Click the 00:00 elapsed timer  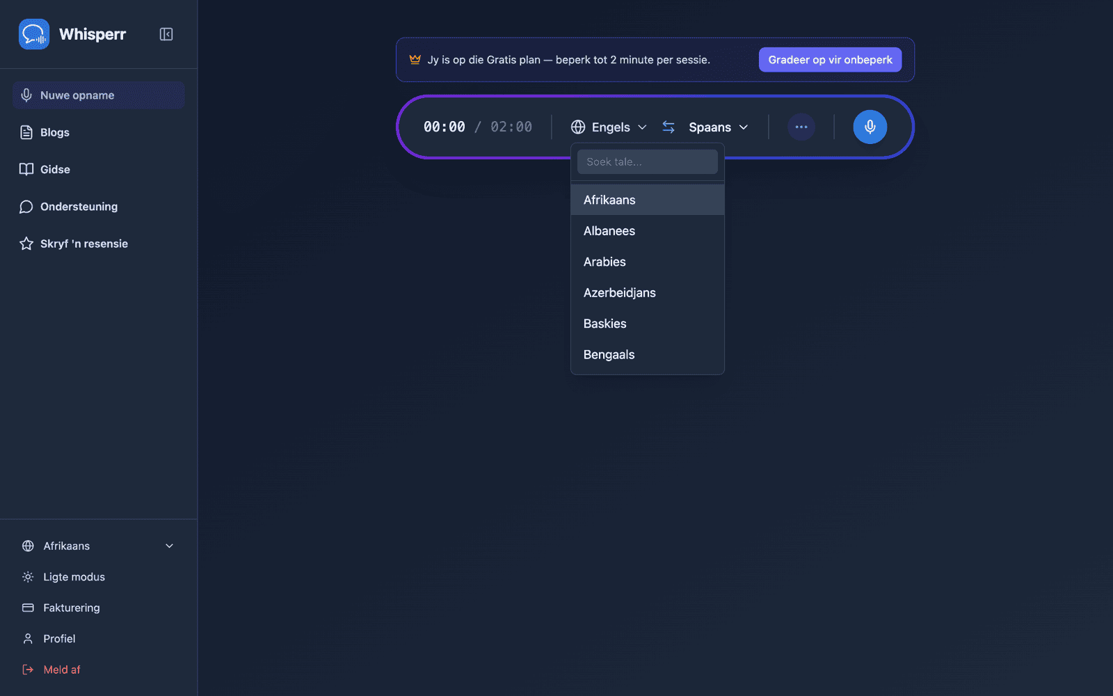pyautogui.click(x=444, y=127)
